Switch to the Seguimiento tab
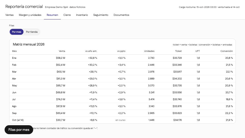 click(x=101, y=15)
